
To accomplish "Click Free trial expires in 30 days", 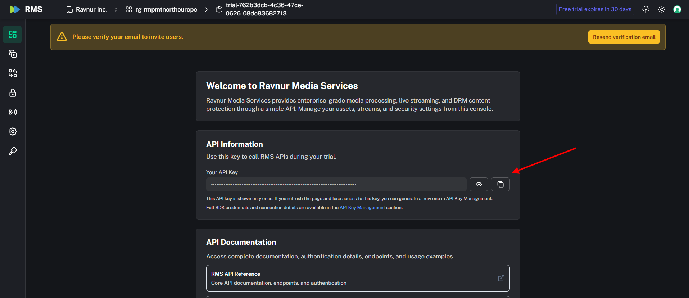I will coord(595,9).
